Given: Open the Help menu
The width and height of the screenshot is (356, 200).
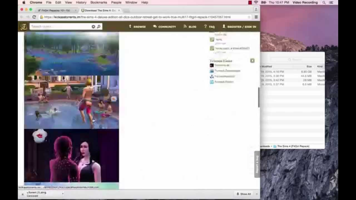Looking at the screenshot, I should (x=145, y=2).
